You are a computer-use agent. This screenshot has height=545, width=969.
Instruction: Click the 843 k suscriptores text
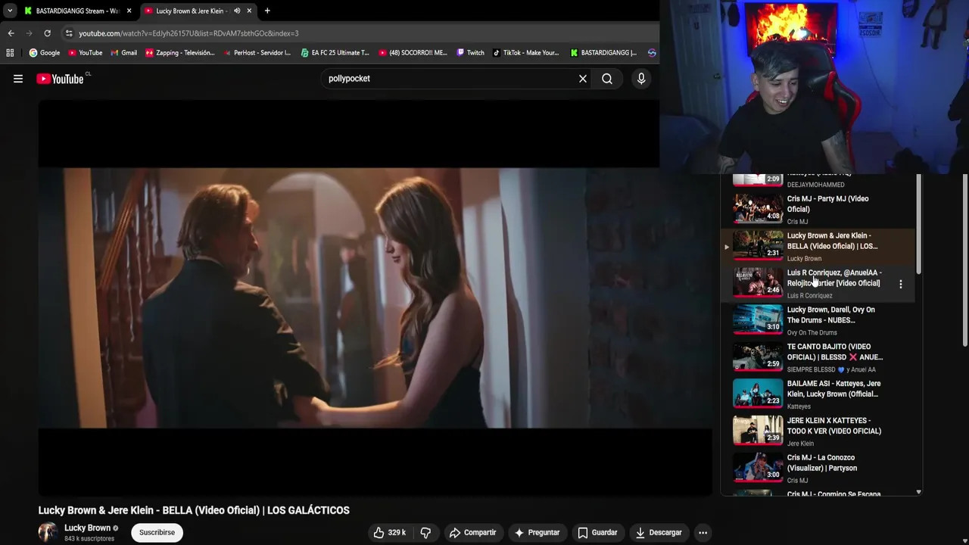pos(89,539)
